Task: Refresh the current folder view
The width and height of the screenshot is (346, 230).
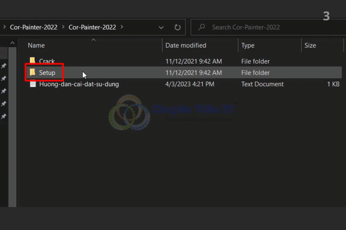Action: click(177, 27)
